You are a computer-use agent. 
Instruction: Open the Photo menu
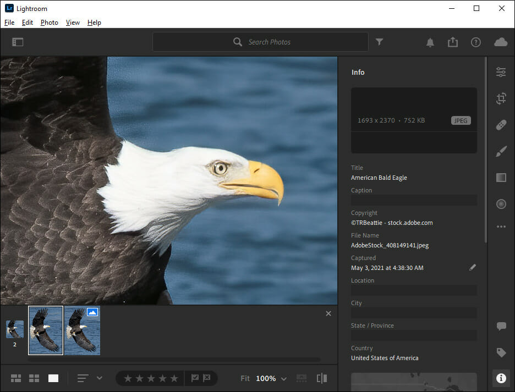49,23
